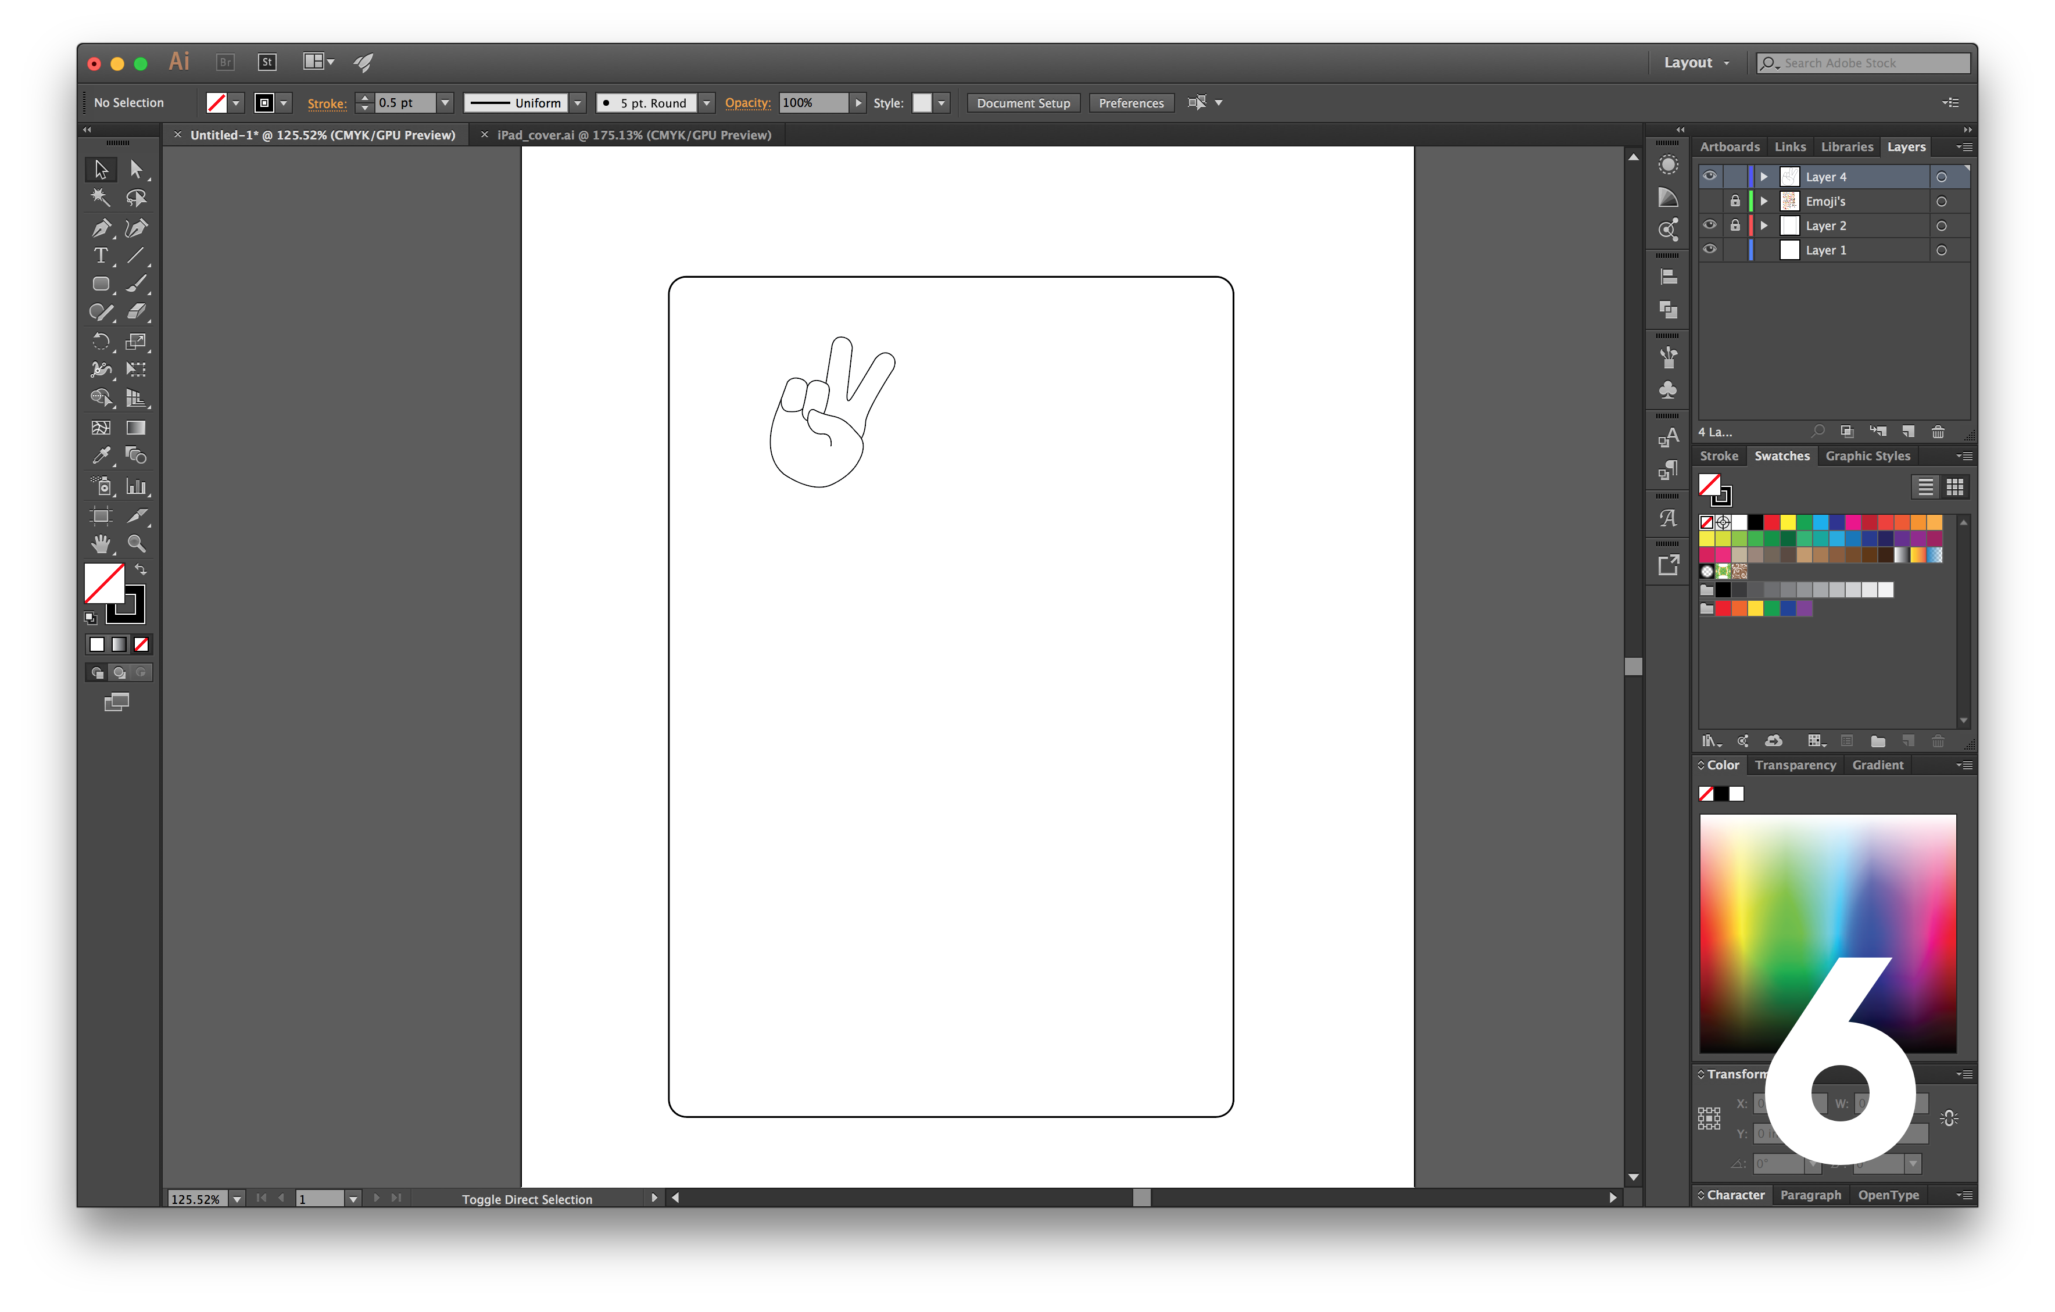Open the Uniform stroke profile dropdown
2055x1312 pixels.
tap(579, 102)
